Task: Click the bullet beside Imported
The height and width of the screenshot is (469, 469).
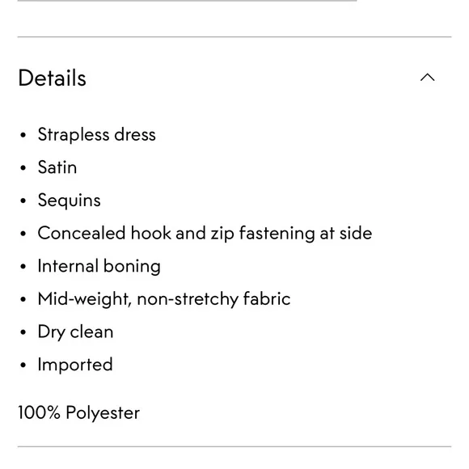Action: click(x=23, y=365)
